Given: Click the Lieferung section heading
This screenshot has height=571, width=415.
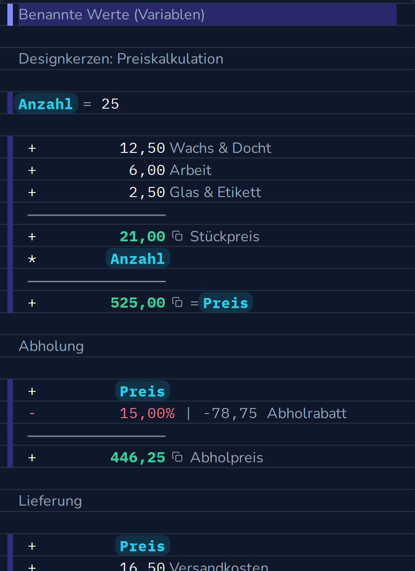Looking at the screenshot, I should pyautogui.click(x=50, y=501).
